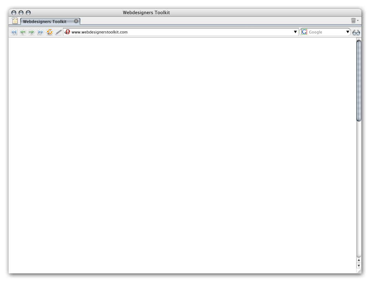The height and width of the screenshot is (282, 370).
Task: Close the Webdesigners Toolkit tab
Action: click(76, 21)
